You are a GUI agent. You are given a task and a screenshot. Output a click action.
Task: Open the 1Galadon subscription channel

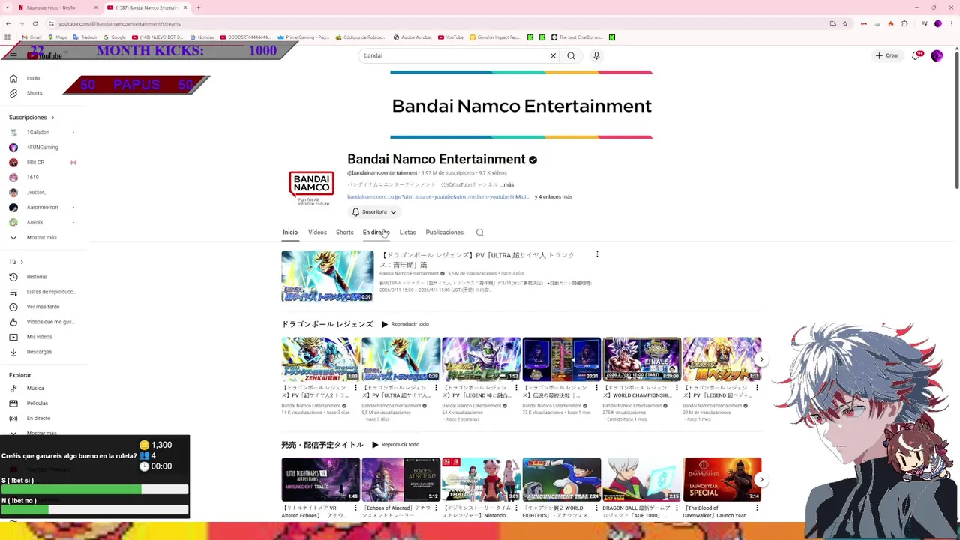pyautogui.click(x=37, y=133)
